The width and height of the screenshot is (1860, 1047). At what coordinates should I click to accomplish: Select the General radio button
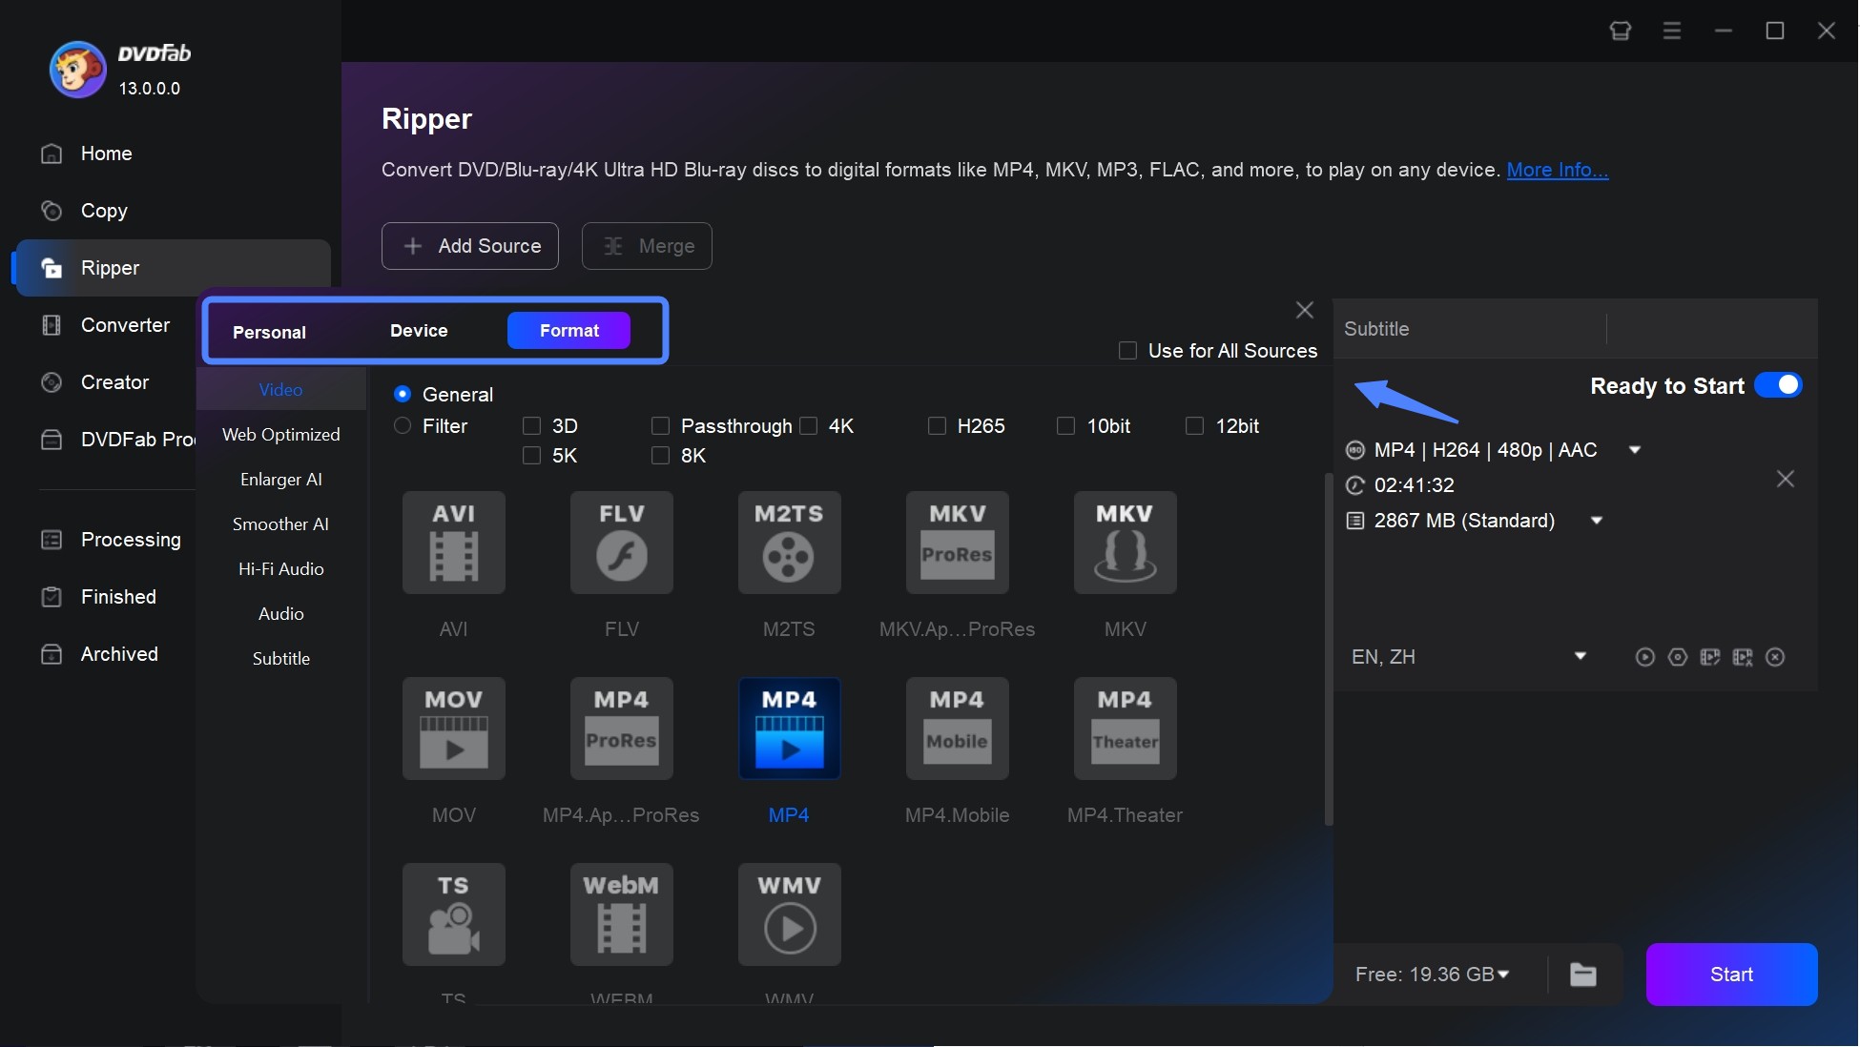pos(402,393)
